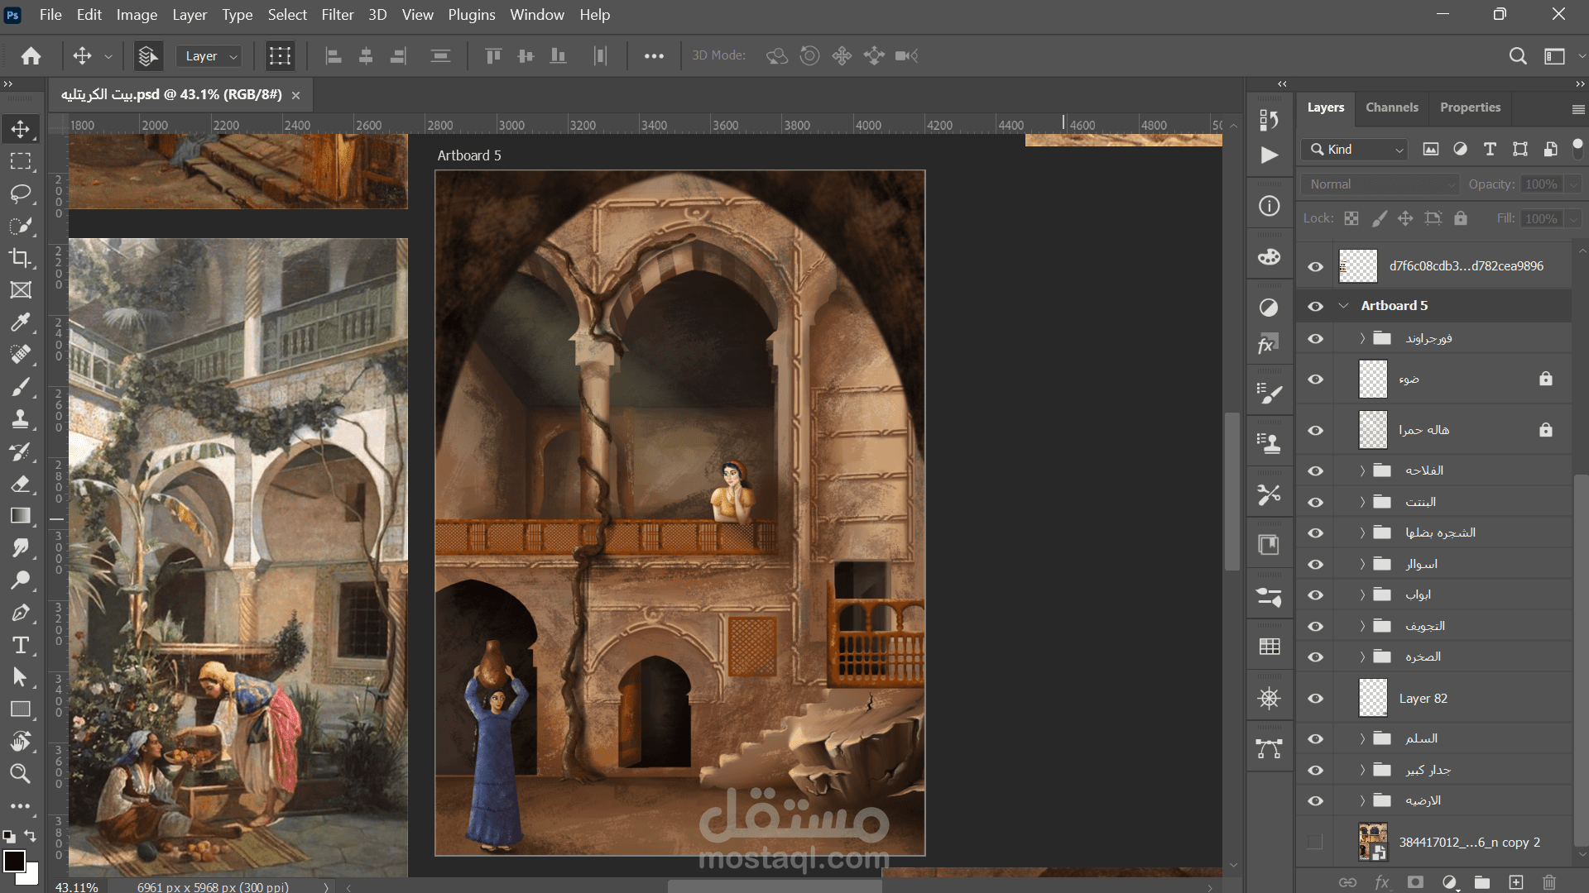
Task: Click the d7f6c08cdb3 layer thumbnail
Action: click(1358, 266)
